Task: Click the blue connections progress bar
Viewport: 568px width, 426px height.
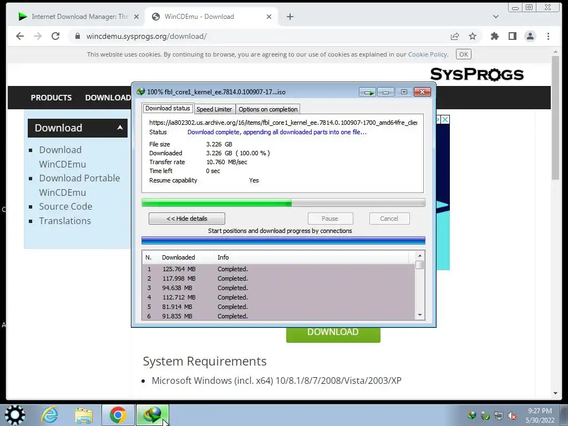Action: (283, 241)
